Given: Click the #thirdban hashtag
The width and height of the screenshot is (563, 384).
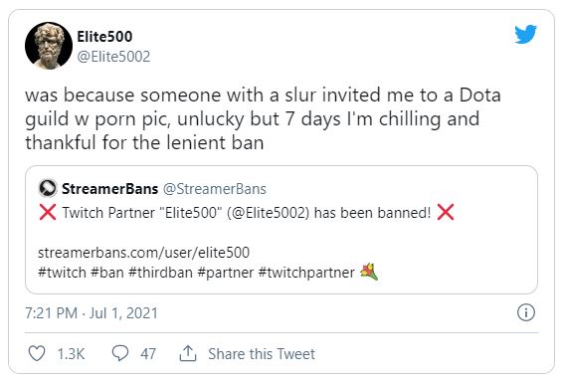Looking at the screenshot, I should [160, 273].
